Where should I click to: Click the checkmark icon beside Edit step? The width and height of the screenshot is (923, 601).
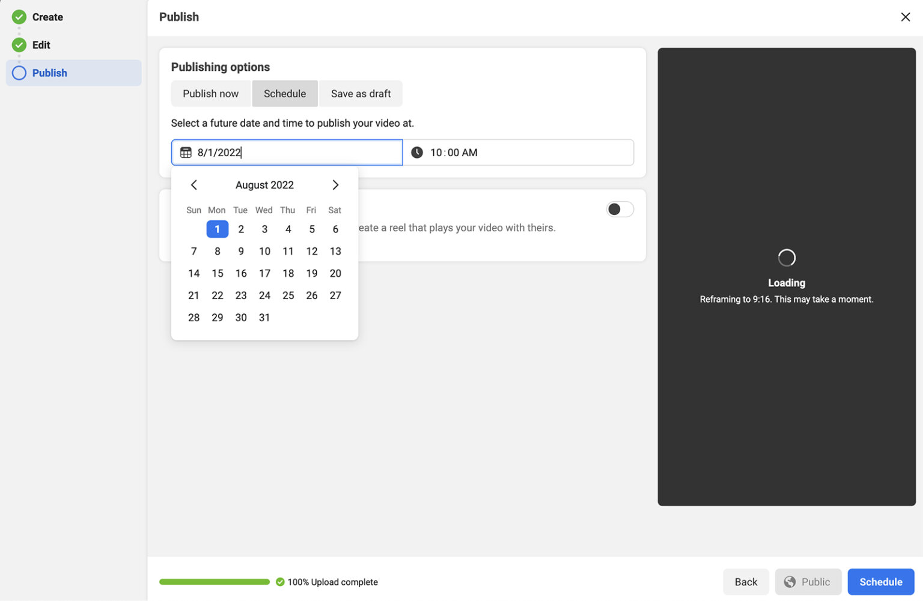click(x=19, y=44)
